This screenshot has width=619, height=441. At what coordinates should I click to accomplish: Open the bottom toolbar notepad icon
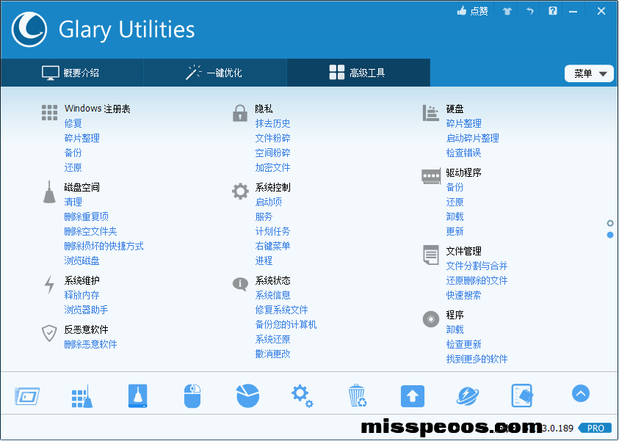pos(522,396)
